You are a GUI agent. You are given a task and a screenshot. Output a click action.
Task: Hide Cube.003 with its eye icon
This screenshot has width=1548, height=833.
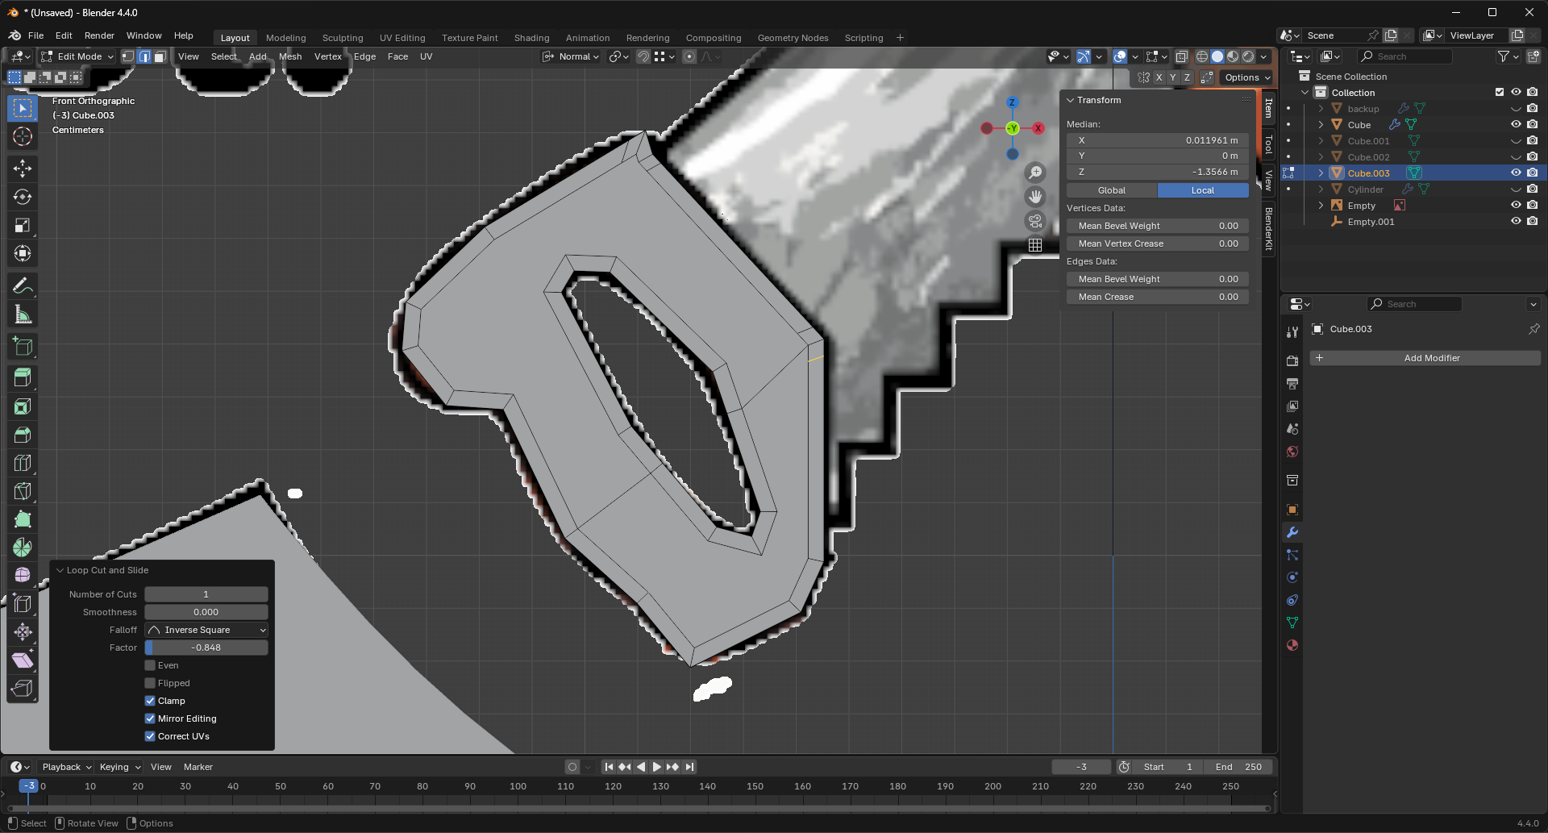click(1516, 173)
